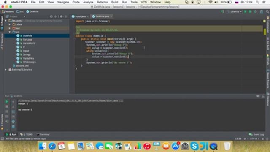Open the Code menu
The width and height of the screenshot is (270, 152).
76,2
